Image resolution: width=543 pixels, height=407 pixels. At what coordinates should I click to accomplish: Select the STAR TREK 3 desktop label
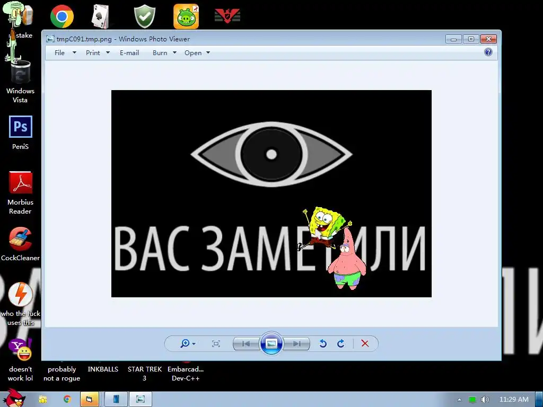(144, 374)
